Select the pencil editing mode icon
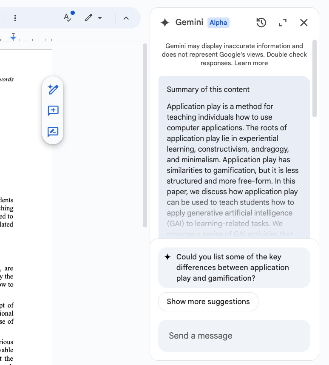 pos(88,18)
